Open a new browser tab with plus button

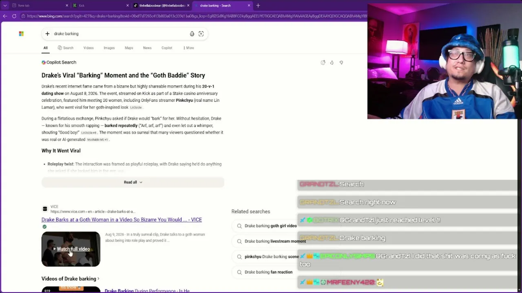coord(258,6)
